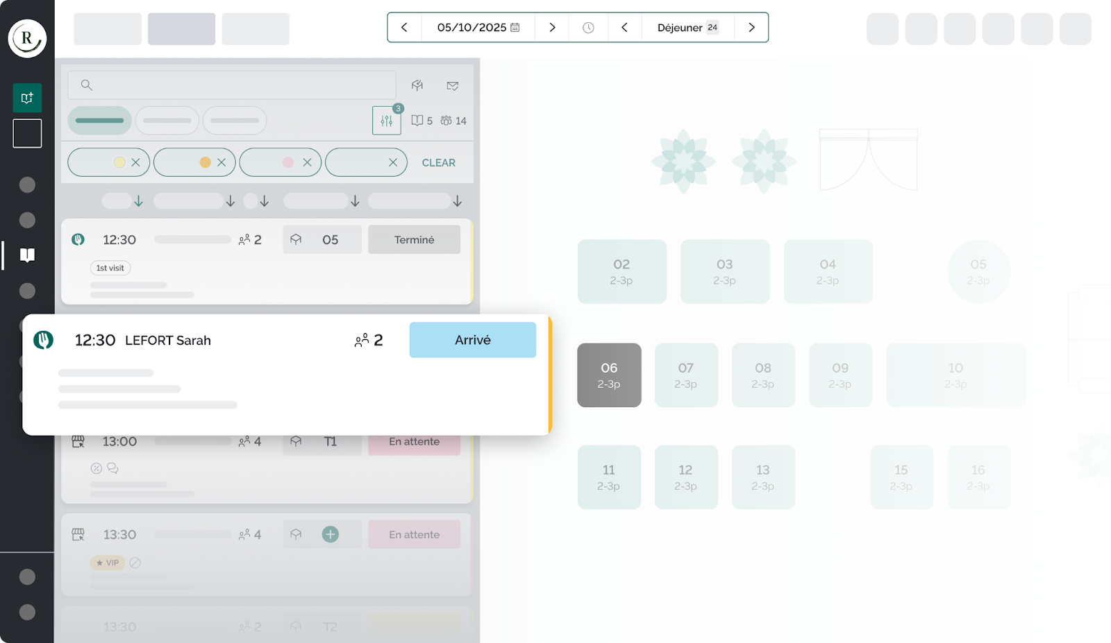Image resolution: width=1111 pixels, height=643 pixels.
Task: Click the restaurant logo in the sidebar
Action: (x=27, y=38)
